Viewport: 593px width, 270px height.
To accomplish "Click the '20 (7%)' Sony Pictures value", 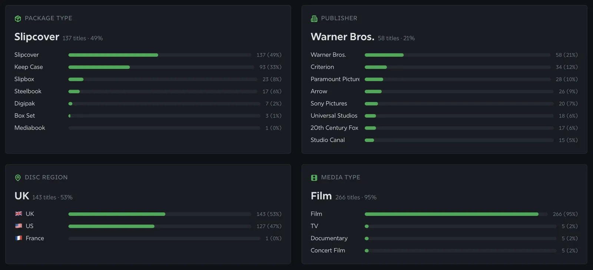I will pyautogui.click(x=568, y=104).
